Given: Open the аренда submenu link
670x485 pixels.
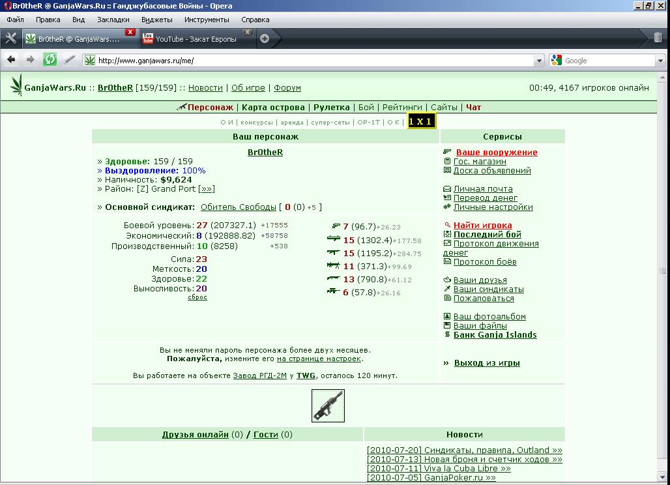Looking at the screenshot, I should [292, 122].
